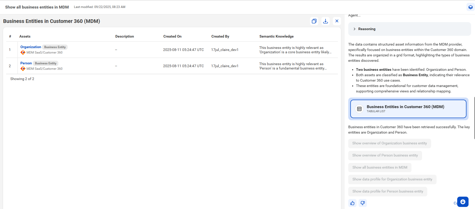Image resolution: width=475 pixels, height=209 pixels.
Task: Click the Semantic Knowledge column header
Action: pos(276,36)
